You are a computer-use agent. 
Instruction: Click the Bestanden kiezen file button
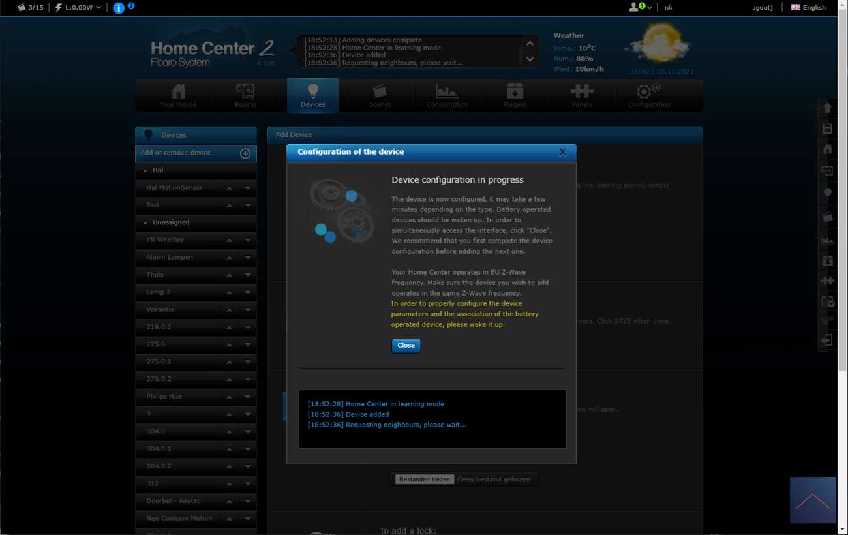(x=424, y=480)
